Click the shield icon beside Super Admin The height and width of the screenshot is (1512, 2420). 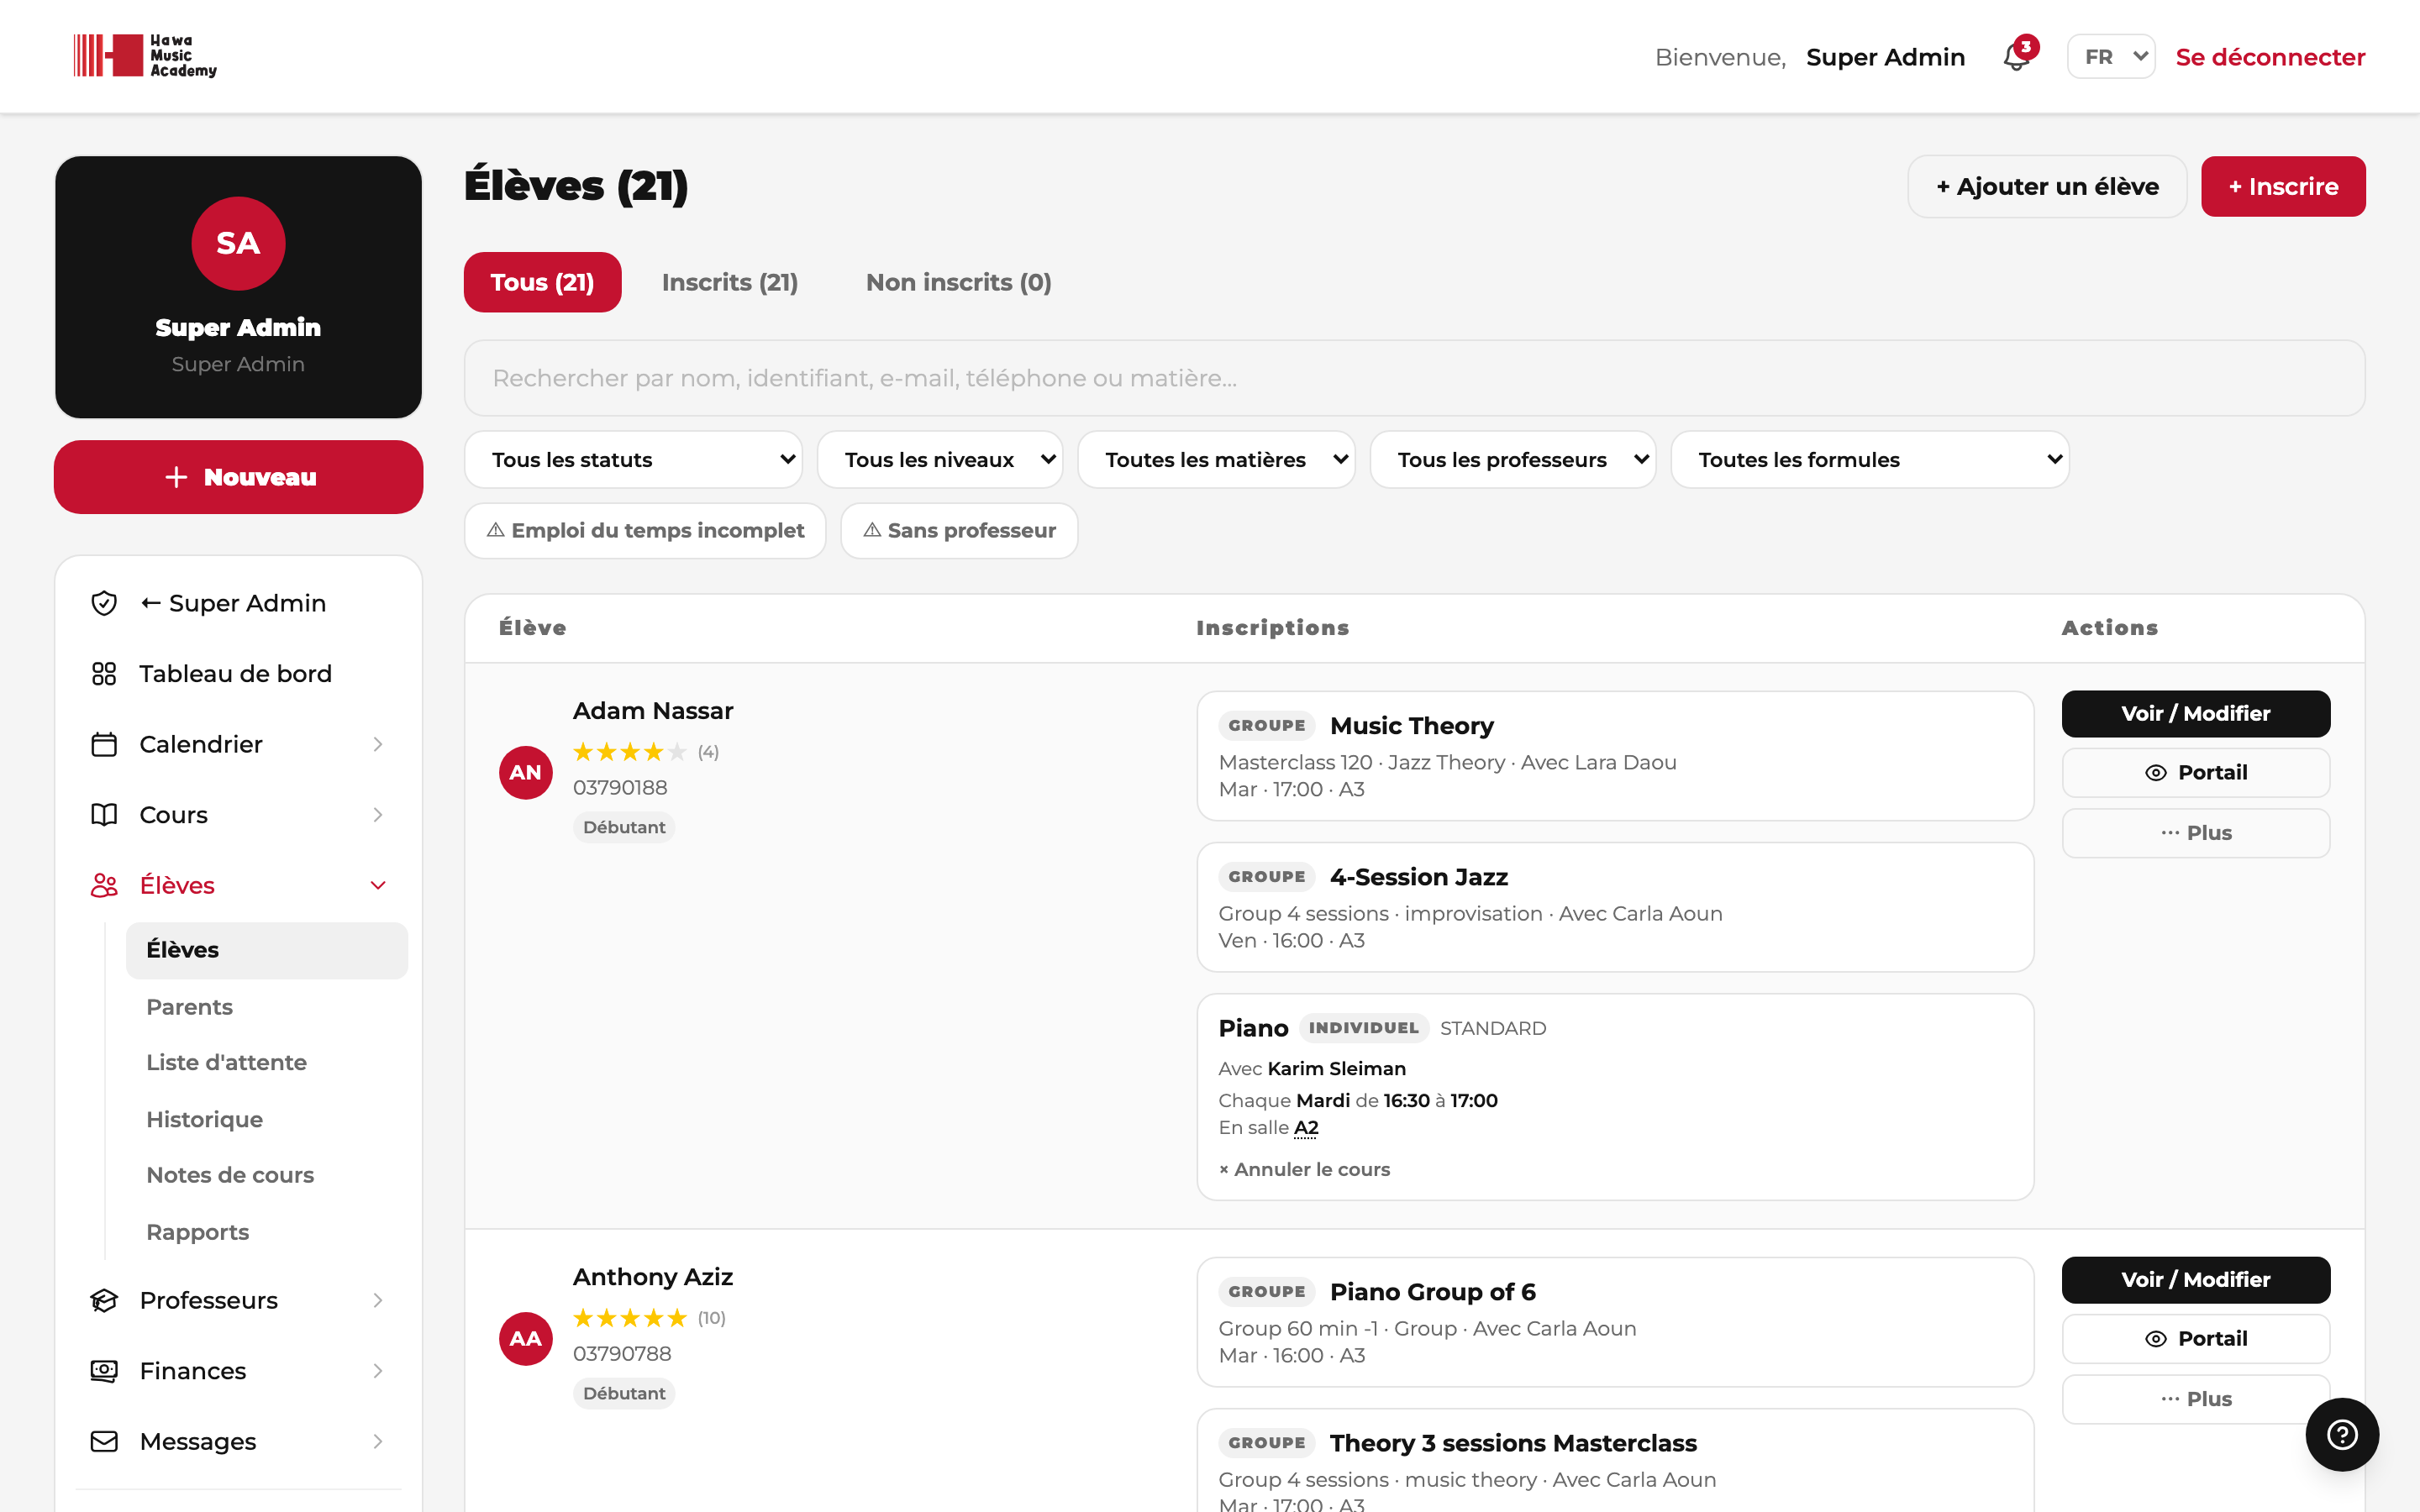click(104, 603)
